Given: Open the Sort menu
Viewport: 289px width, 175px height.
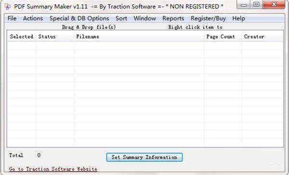Looking at the screenshot, I should tap(121, 18).
